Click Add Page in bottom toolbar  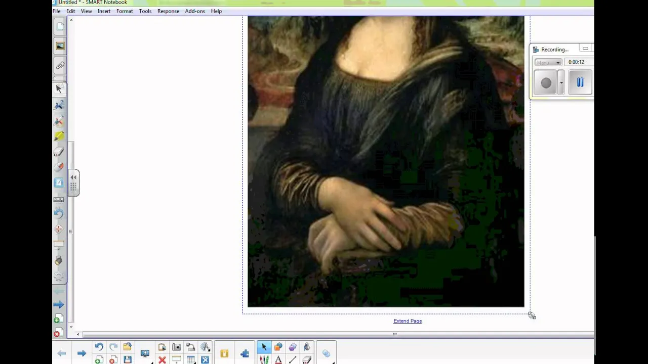point(99,360)
